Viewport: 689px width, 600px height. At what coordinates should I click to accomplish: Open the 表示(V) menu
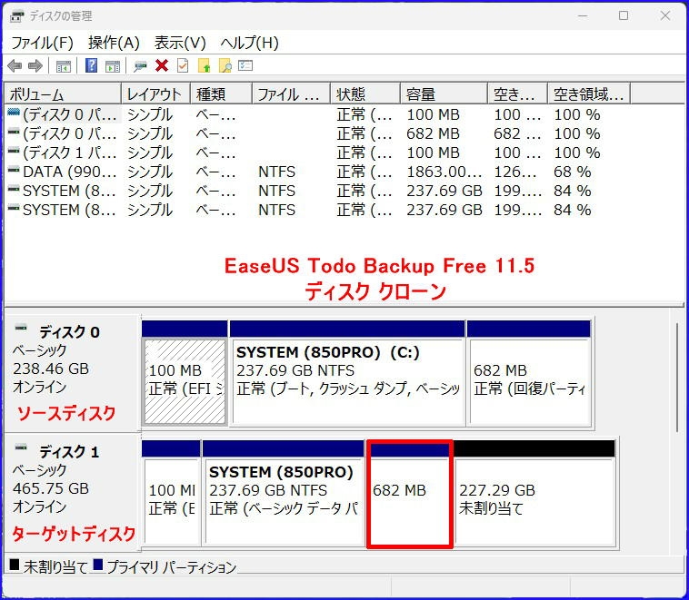(x=180, y=43)
